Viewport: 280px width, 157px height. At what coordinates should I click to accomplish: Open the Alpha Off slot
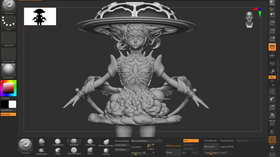coord(9,39)
